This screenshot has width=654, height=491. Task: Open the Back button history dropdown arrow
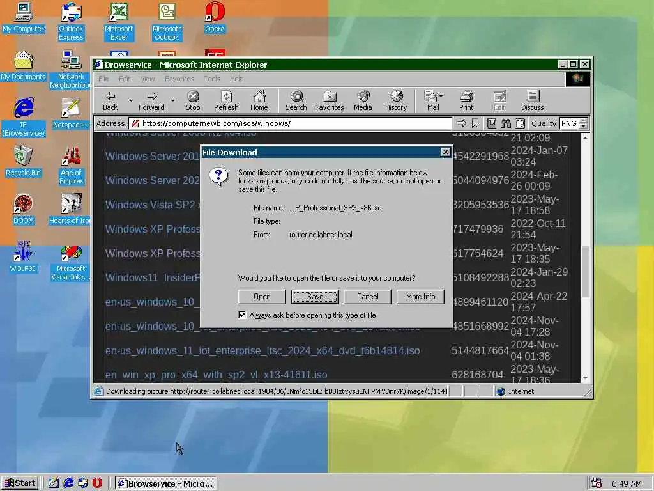pos(131,100)
